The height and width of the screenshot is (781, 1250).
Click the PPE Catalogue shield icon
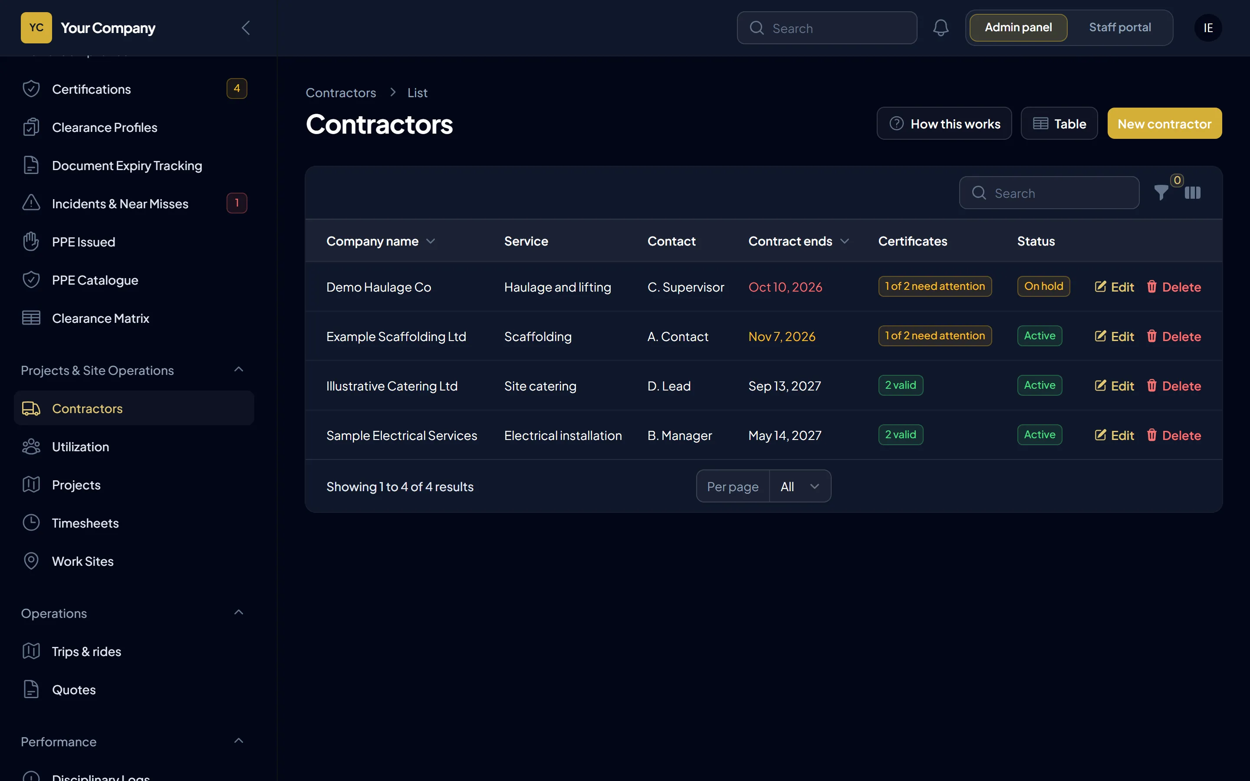(x=31, y=279)
